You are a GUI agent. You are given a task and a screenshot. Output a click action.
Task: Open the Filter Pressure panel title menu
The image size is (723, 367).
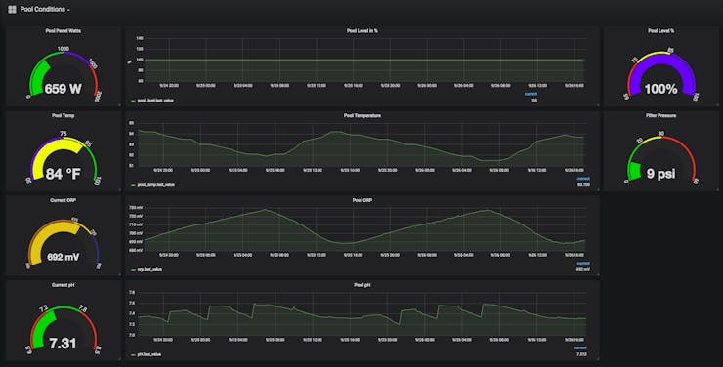660,115
